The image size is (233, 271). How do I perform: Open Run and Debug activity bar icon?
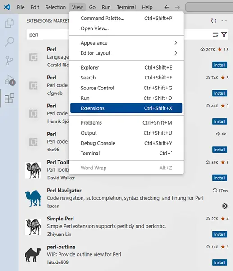coord(9,80)
